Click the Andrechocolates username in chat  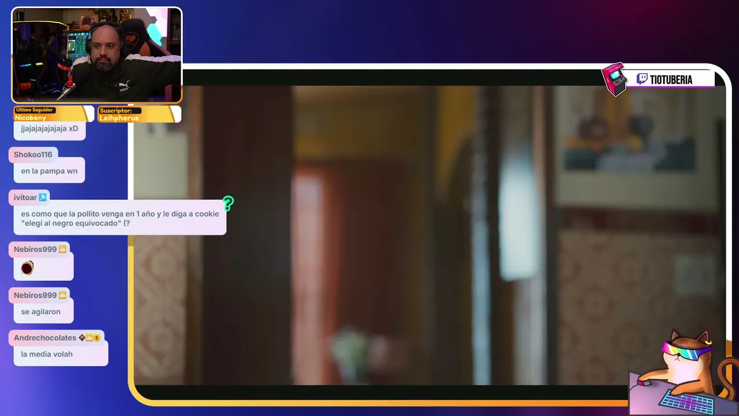tap(45, 337)
